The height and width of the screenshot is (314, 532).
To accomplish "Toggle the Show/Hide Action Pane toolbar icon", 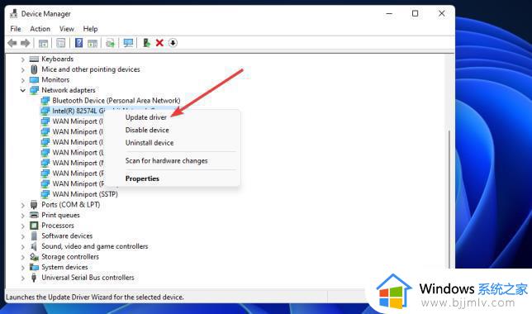I will coord(93,43).
